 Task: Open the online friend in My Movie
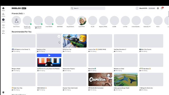point(38,21)
